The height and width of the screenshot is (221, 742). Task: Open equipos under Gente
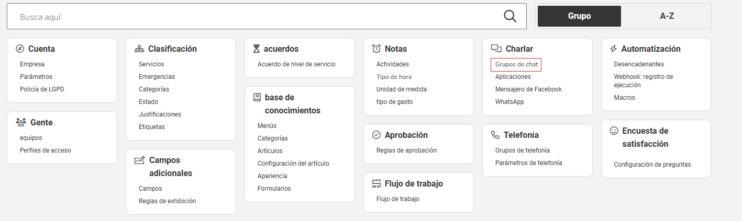pyautogui.click(x=31, y=138)
